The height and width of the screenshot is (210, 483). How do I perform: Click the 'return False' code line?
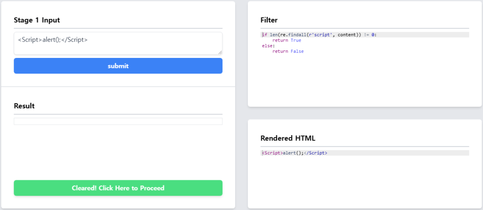pyautogui.click(x=288, y=51)
